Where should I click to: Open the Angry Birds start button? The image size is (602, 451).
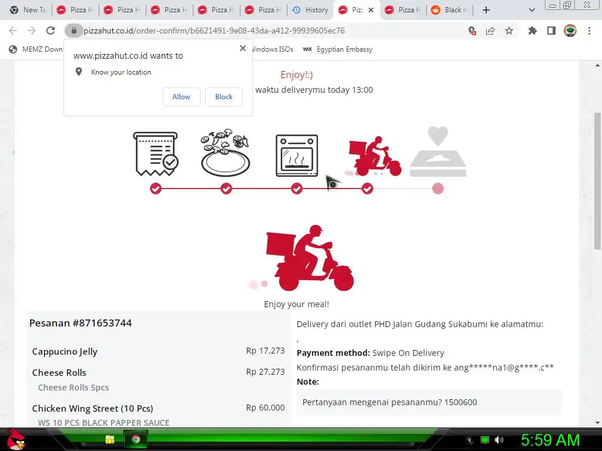[16, 439]
